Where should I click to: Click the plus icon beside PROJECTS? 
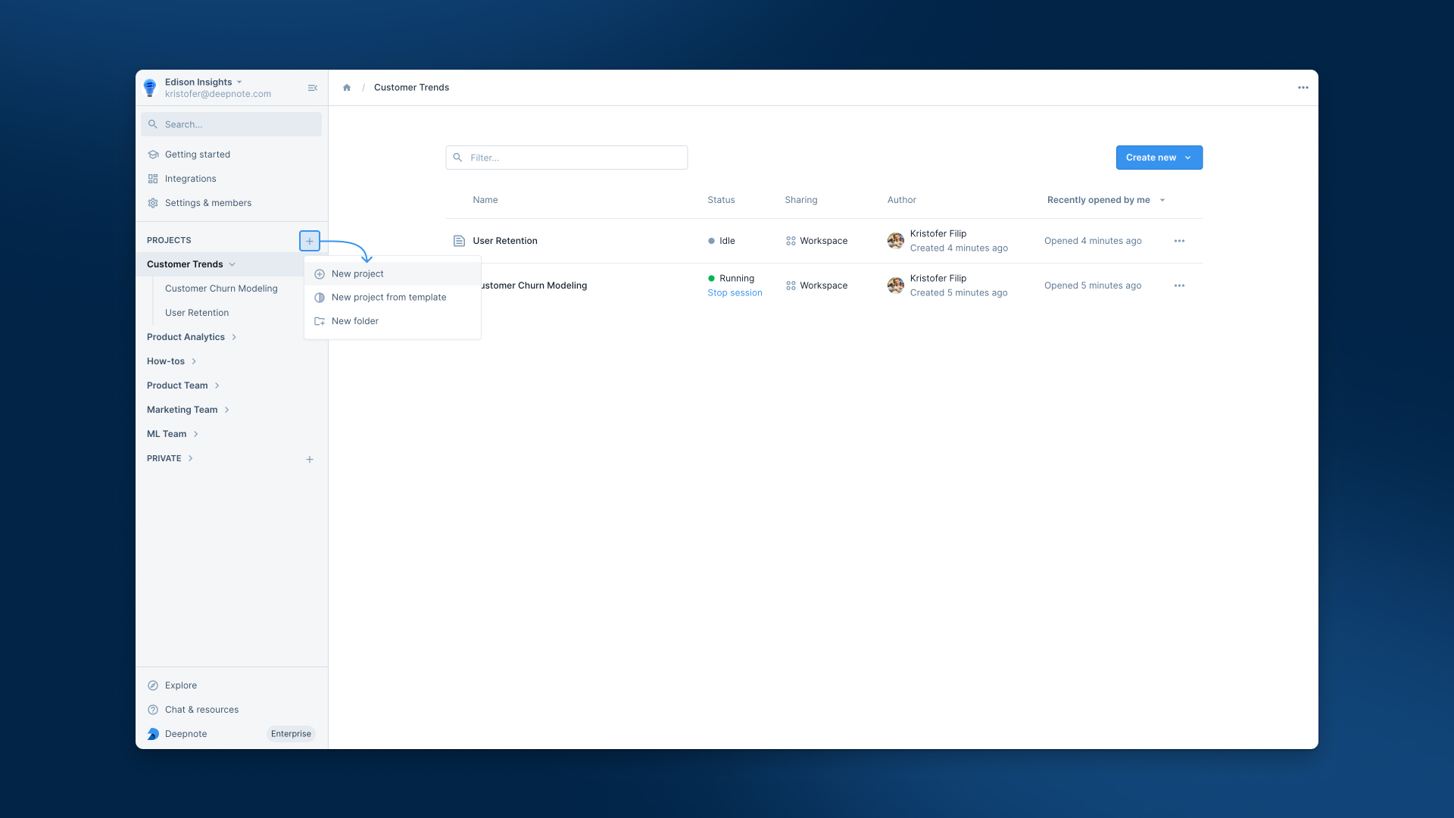310,241
